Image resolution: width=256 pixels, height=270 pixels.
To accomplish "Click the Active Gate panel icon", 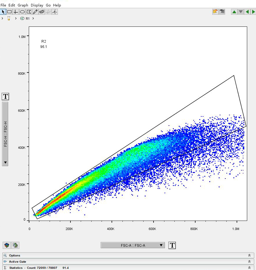I will [x=5, y=261].
